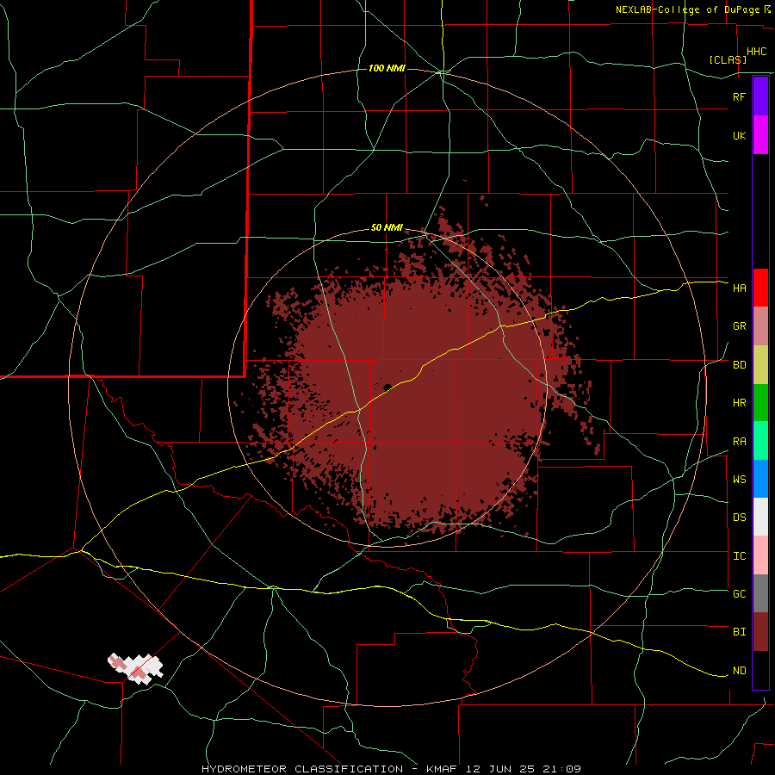Click the RF purple legend swatch

pyautogui.click(x=760, y=96)
